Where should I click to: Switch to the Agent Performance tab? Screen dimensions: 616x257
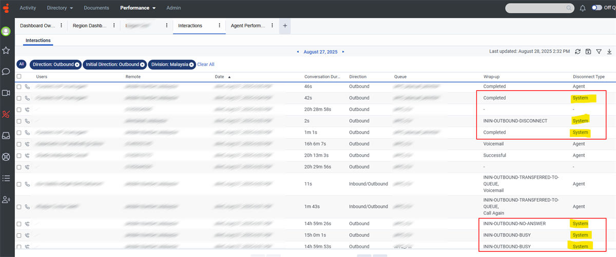[248, 26]
